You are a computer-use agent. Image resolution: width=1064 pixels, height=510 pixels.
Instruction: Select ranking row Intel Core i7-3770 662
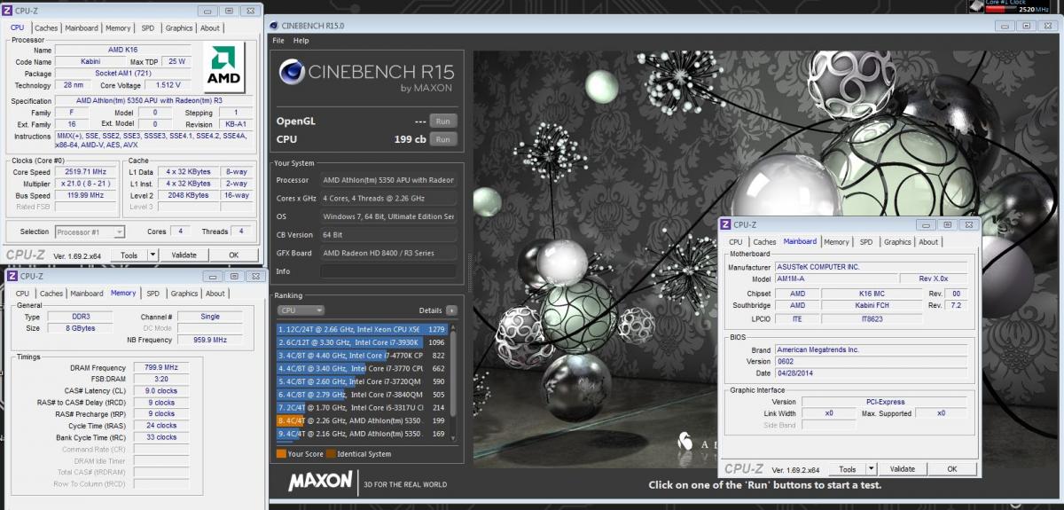(x=363, y=368)
